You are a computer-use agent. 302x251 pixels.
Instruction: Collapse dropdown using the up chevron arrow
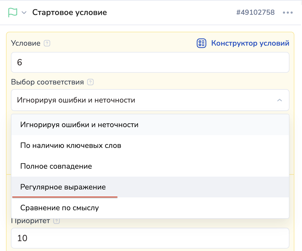279,100
